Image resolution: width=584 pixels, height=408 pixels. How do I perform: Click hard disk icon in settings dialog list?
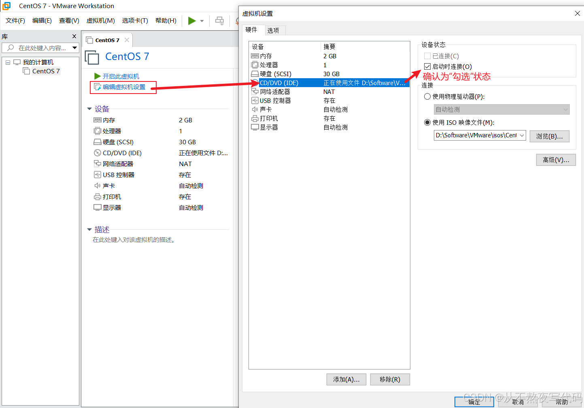tap(255, 74)
